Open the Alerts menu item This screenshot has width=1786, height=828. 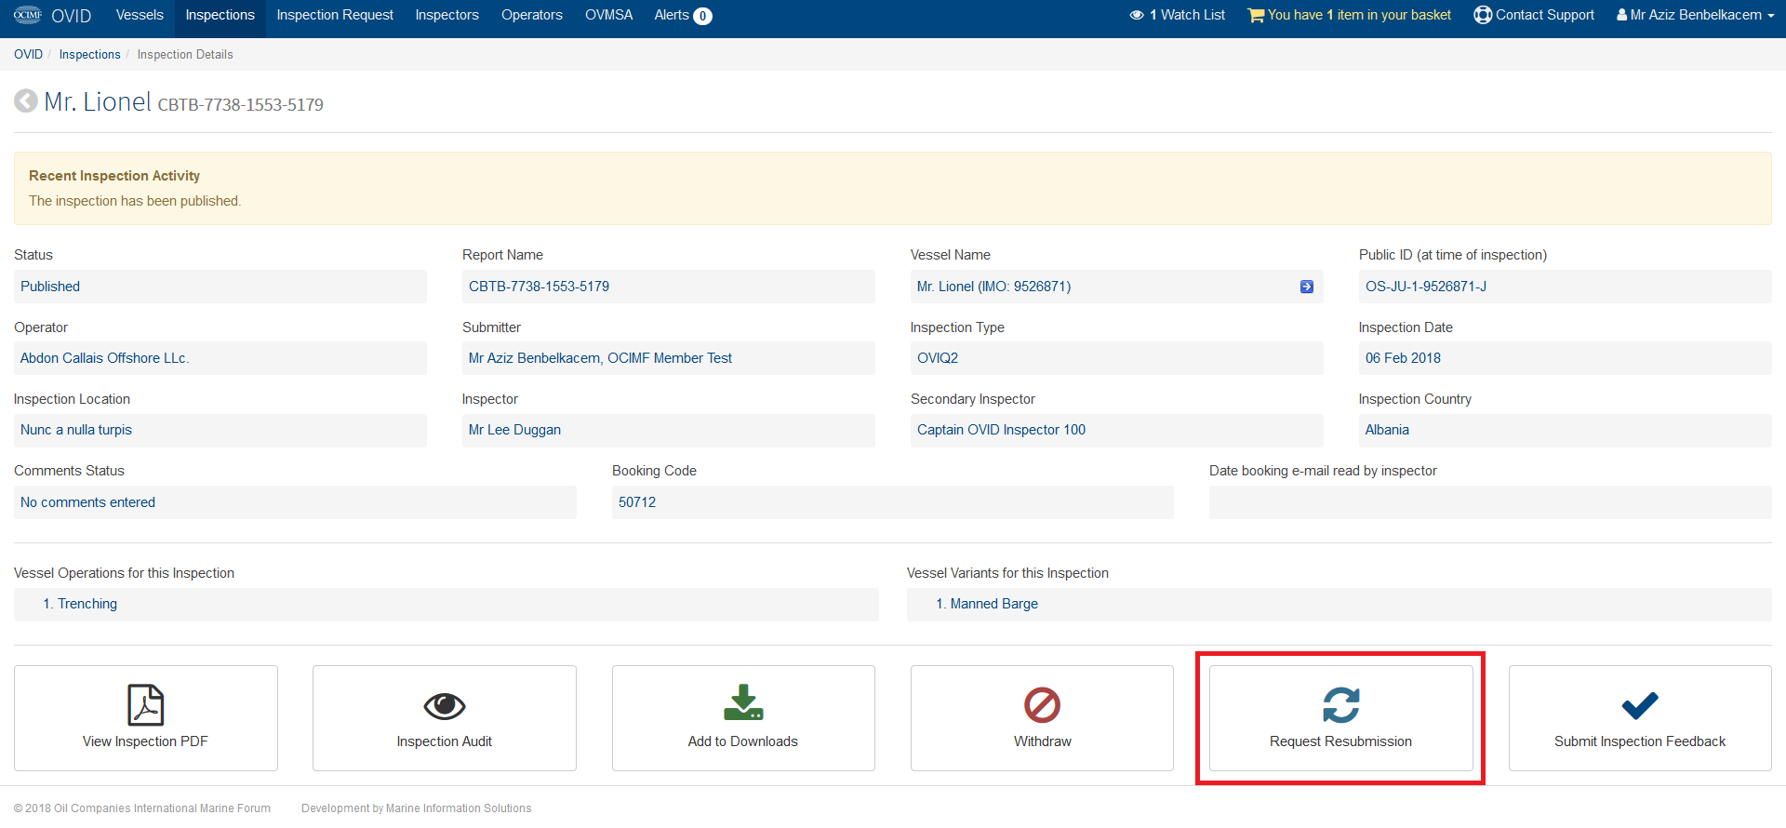click(x=683, y=15)
